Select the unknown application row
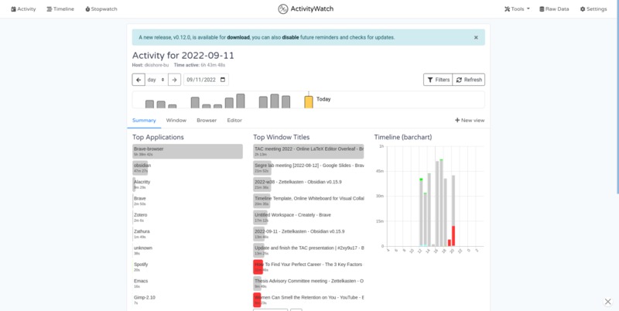 tap(187, 251)
